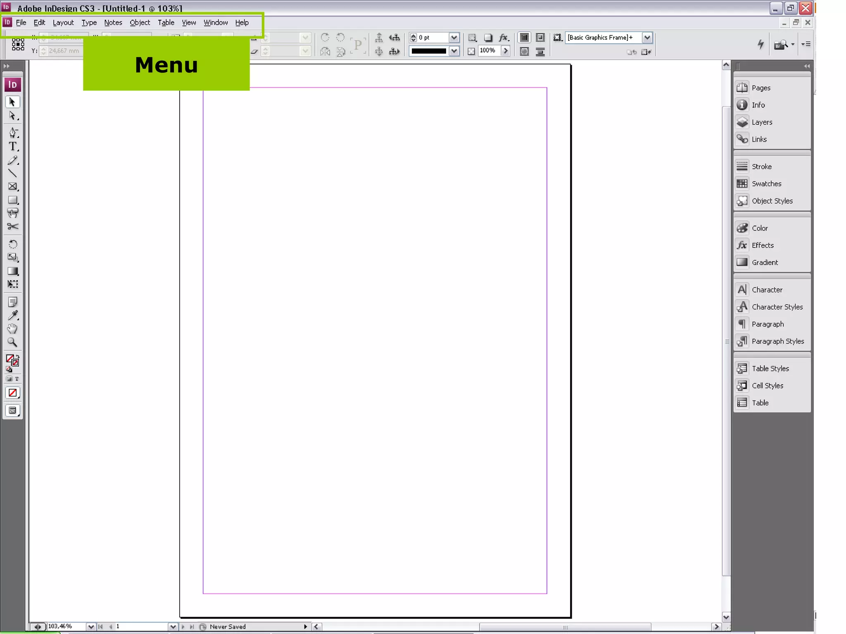Select the Rectangle Frame tool
Viewport: 846px width, 634px height.
click(12, 187)
